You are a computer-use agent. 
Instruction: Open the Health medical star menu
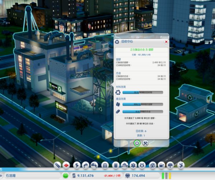(133, 165)
